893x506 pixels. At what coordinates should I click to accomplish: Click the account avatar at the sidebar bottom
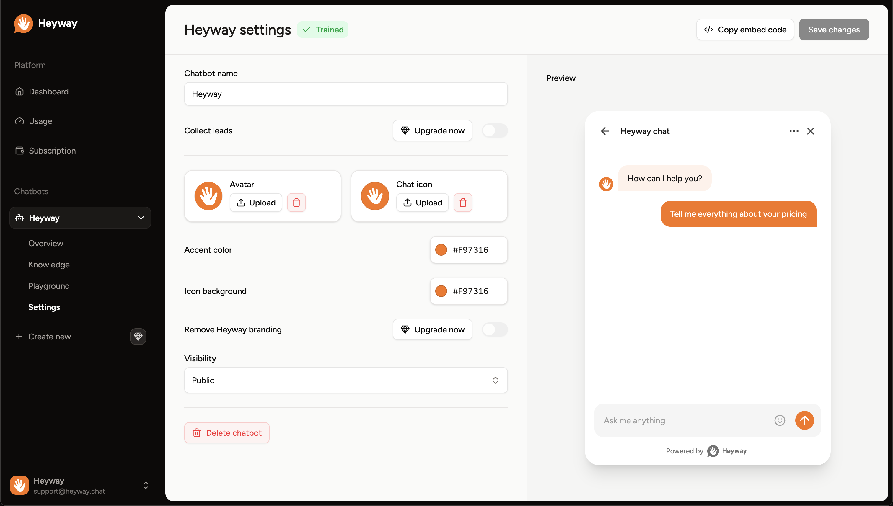tap(19, 485)
